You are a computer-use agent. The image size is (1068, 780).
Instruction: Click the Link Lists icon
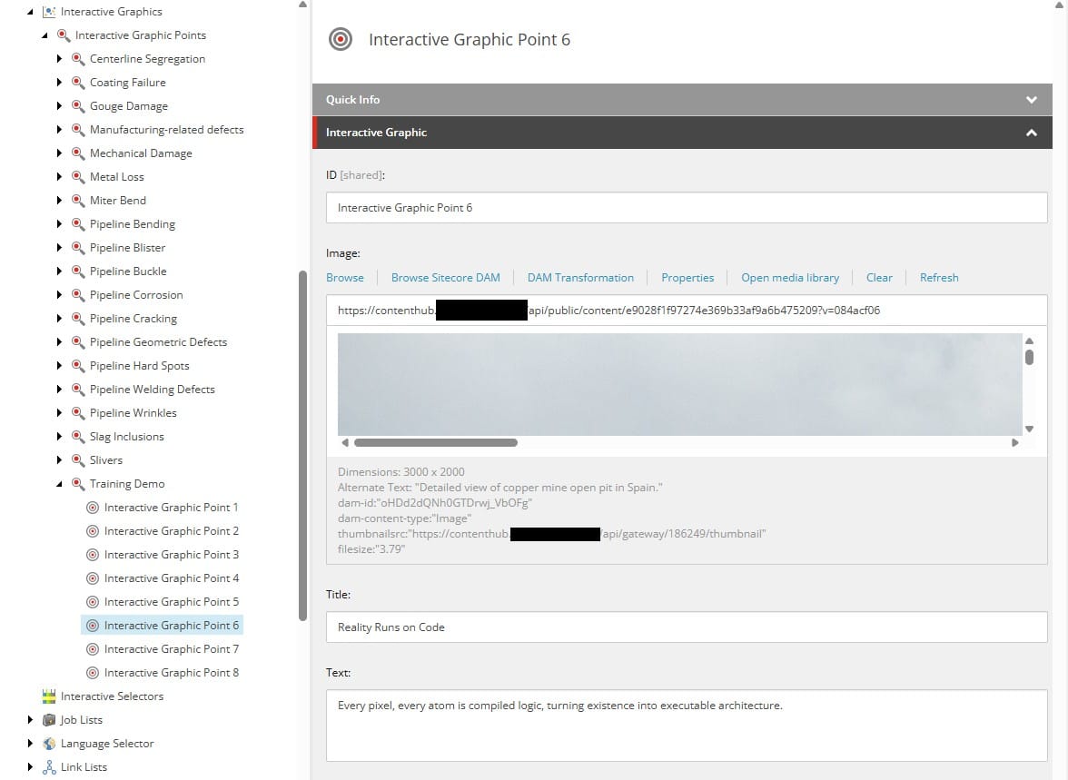pos(49,767)
